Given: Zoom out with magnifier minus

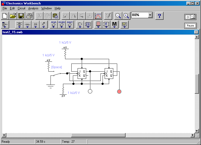Looking at the screenshot, I should [118, 16].
